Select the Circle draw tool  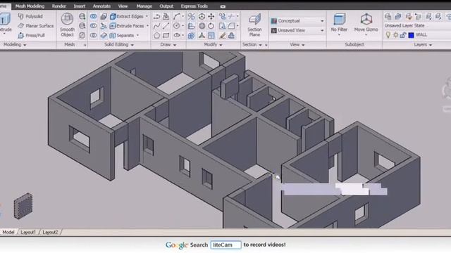point(177,26)
